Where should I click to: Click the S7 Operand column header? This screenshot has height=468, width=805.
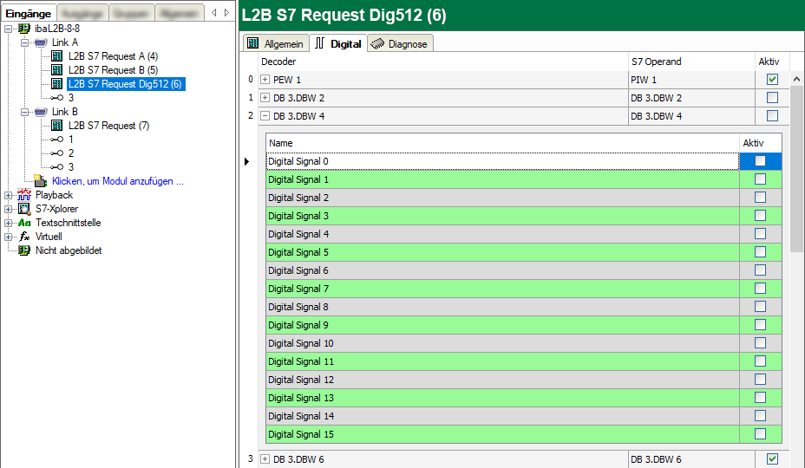(691, 62)
